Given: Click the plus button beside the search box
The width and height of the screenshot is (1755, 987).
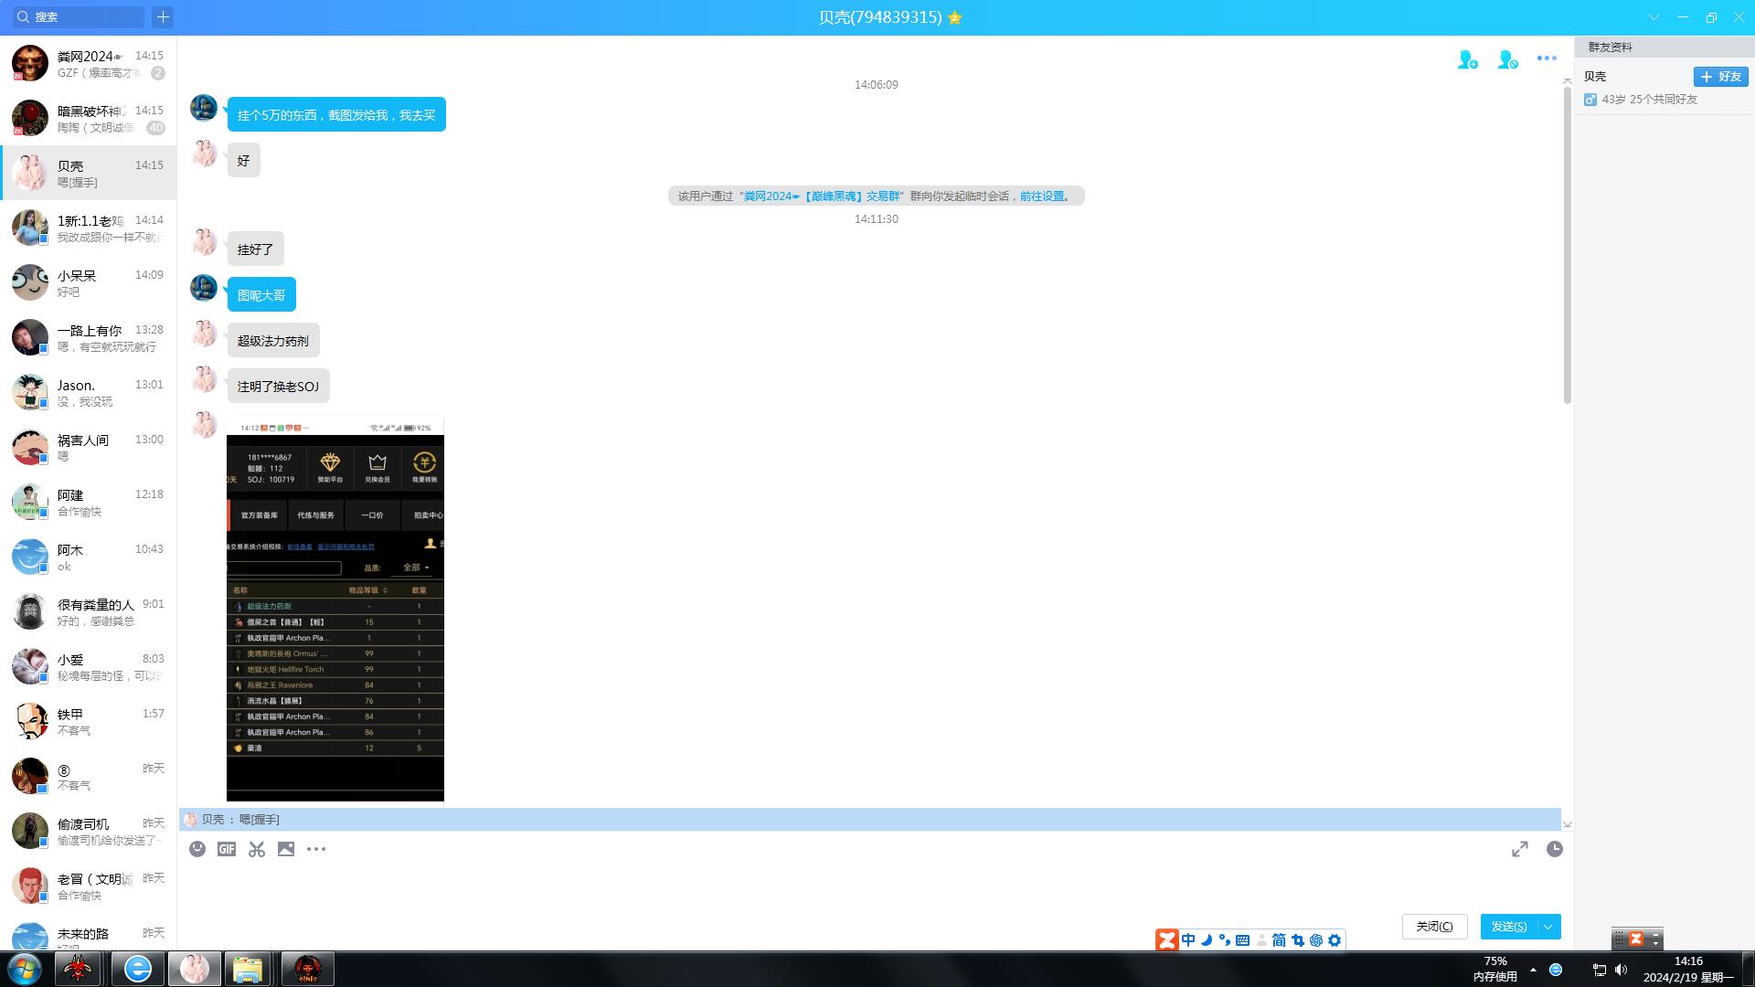Looking at the screenshot, I should coord(163,16).
